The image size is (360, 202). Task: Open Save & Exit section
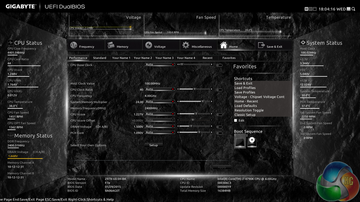tap(274, 45)
